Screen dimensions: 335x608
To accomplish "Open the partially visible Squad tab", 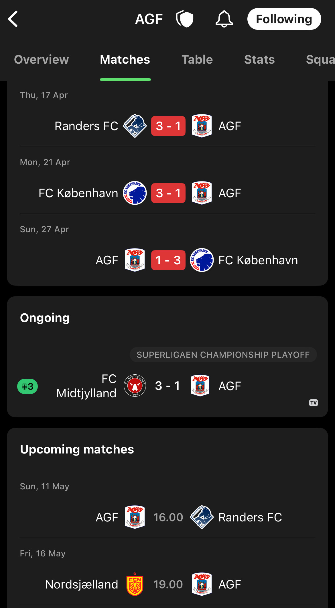I will (320, 60).
